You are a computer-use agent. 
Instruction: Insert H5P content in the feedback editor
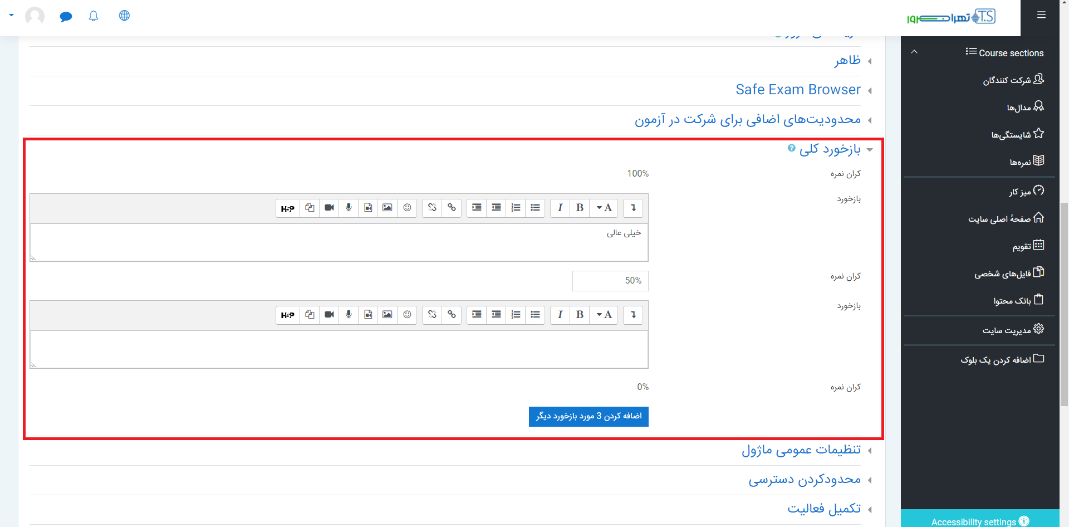coord(288,208)
